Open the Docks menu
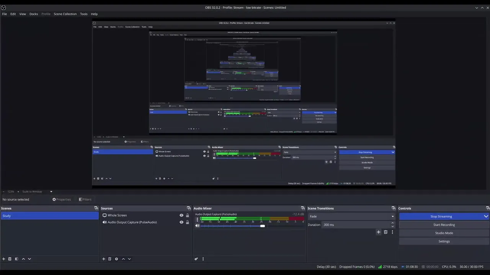The width and height of the screenshot is (490, 275). point(34,14)
